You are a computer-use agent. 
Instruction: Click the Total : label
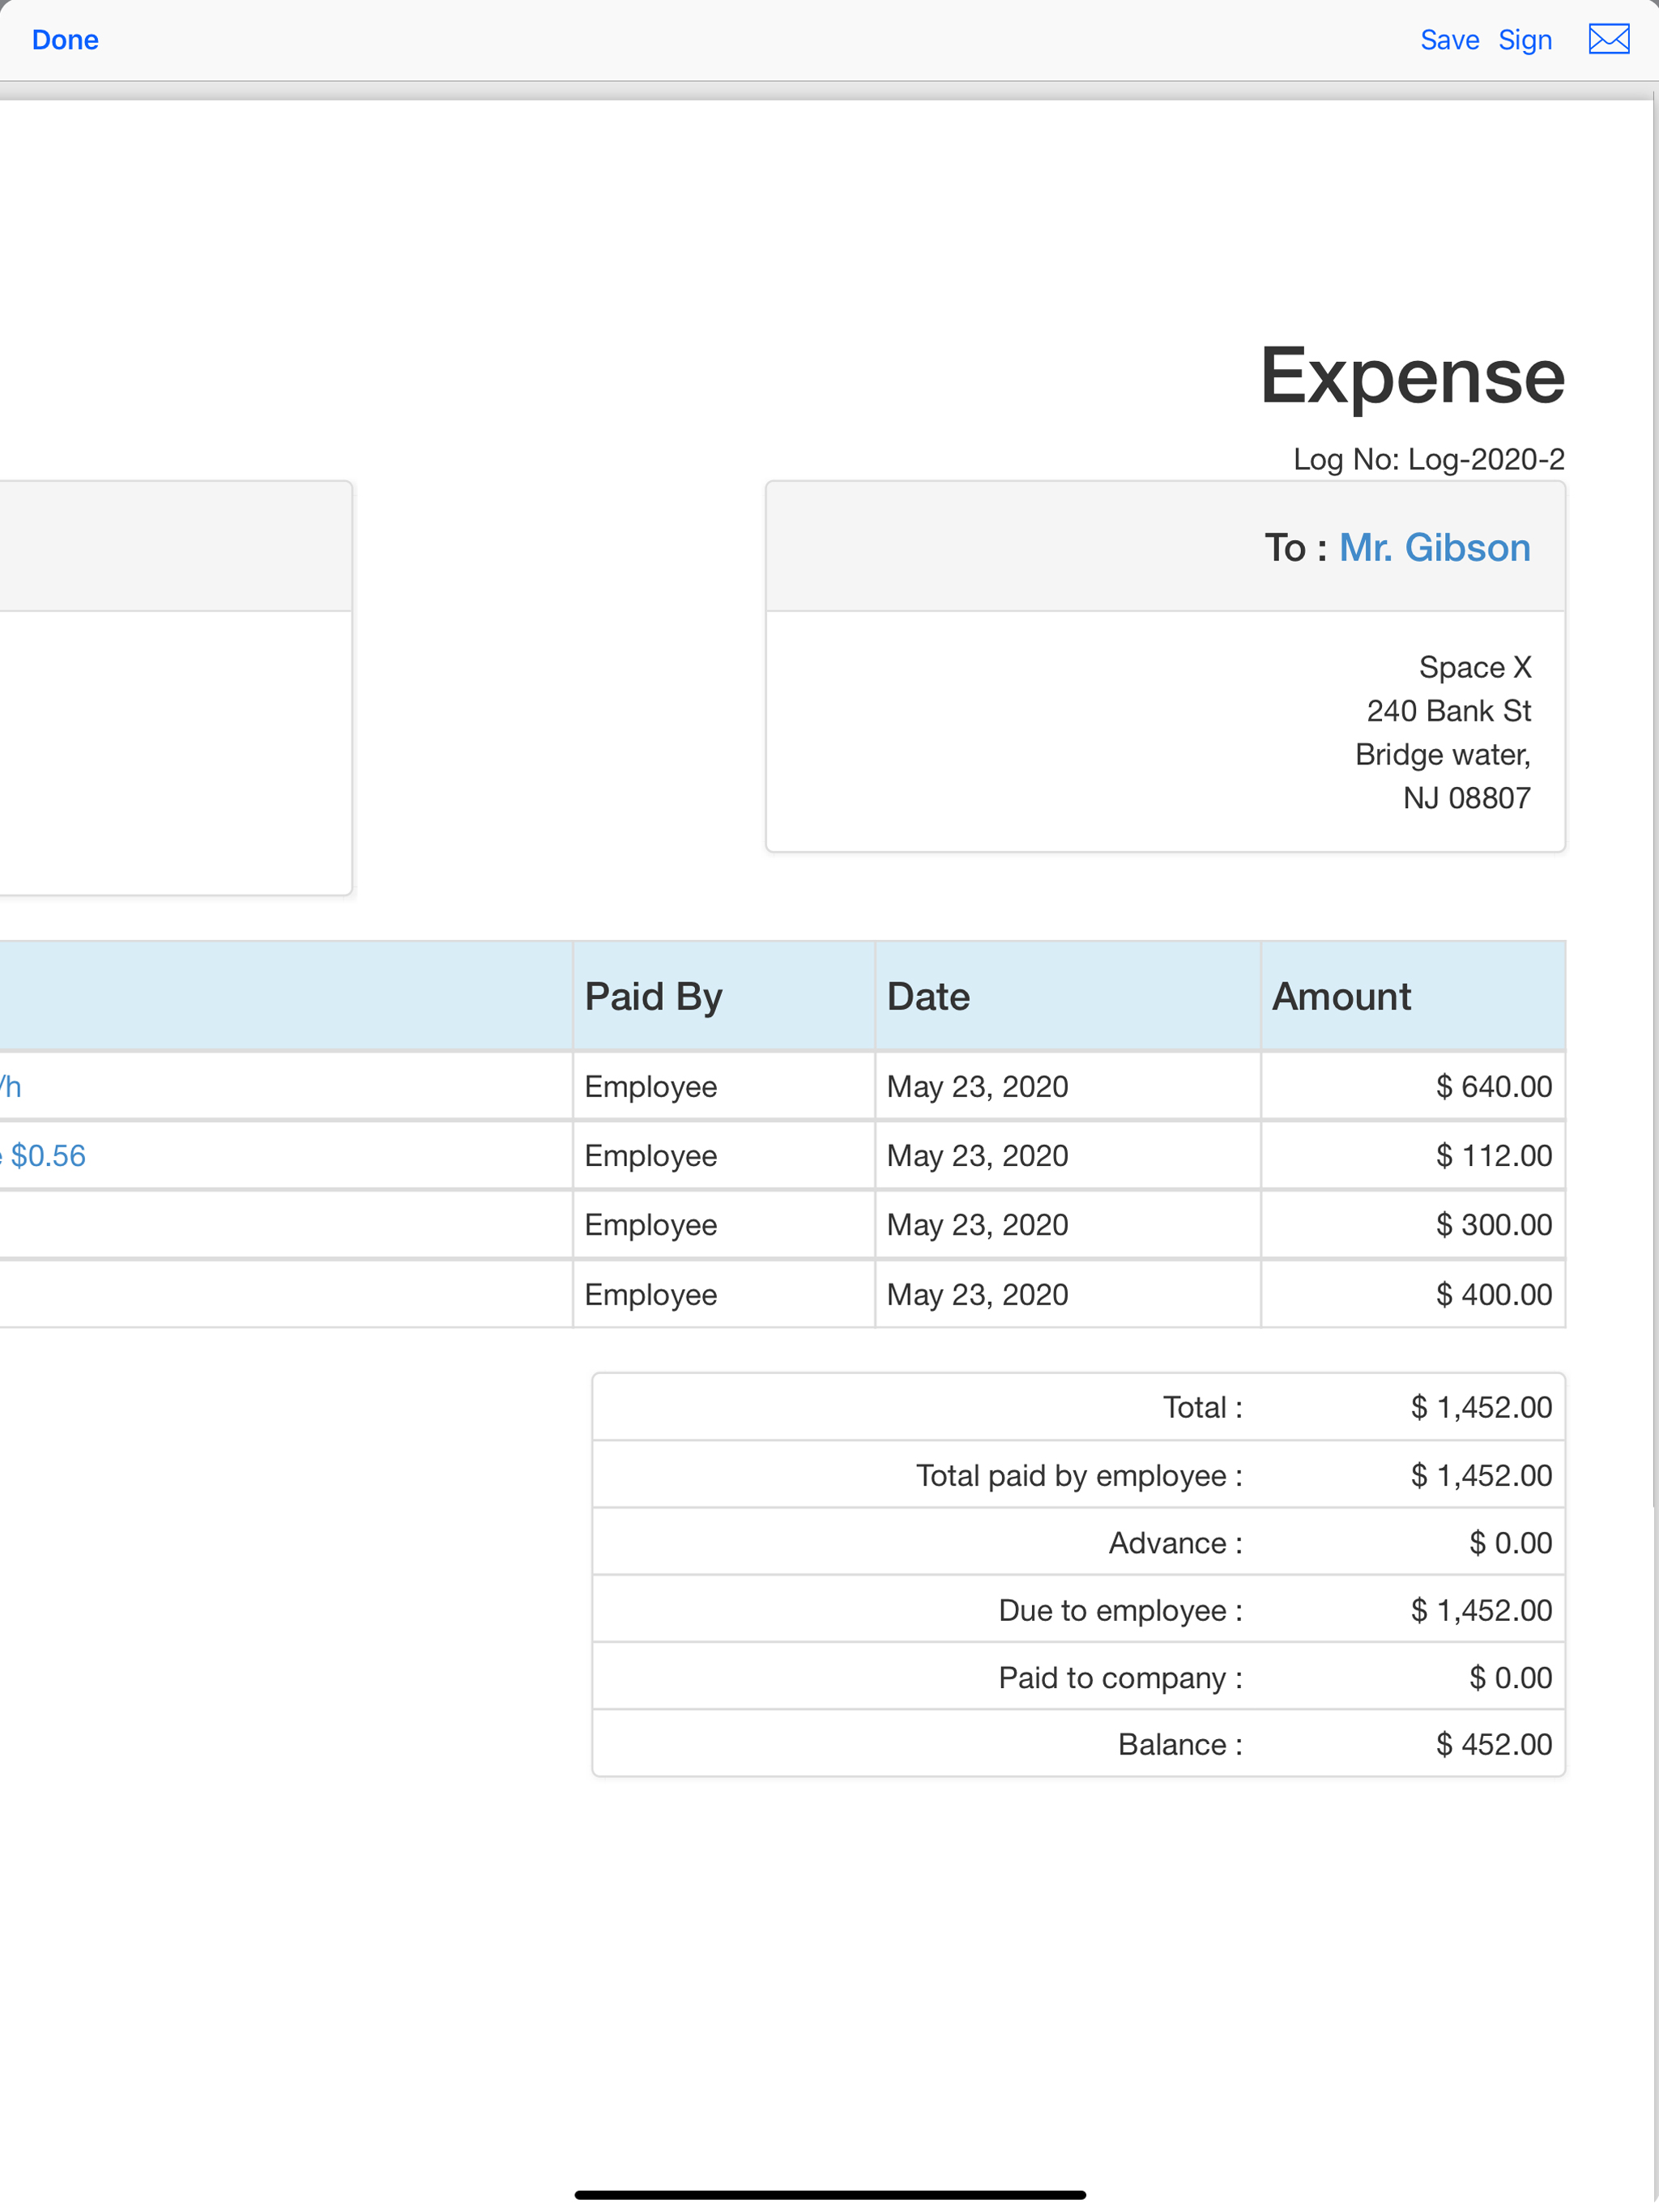(x=1203, y=1408)
